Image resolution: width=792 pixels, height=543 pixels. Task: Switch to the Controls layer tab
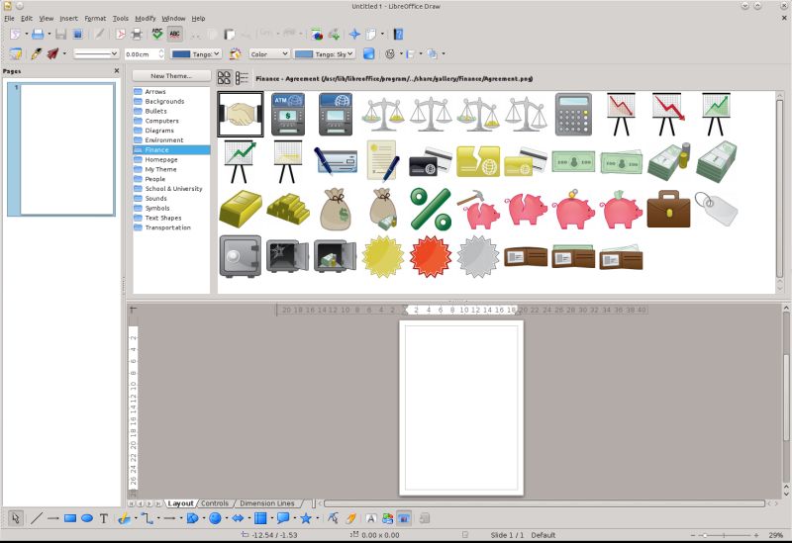tap(215, 503)
